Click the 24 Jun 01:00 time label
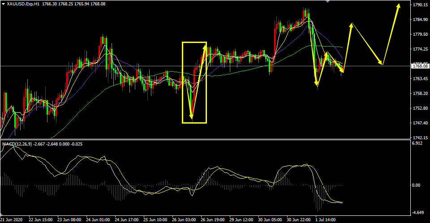This screenshot has height=223, width=430. pyautogui.click(x=98, y=220)
